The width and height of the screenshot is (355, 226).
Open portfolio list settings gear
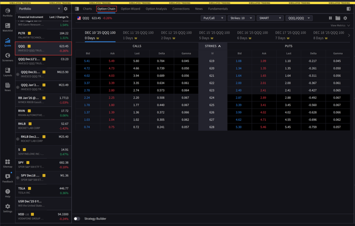pos(66,9)
